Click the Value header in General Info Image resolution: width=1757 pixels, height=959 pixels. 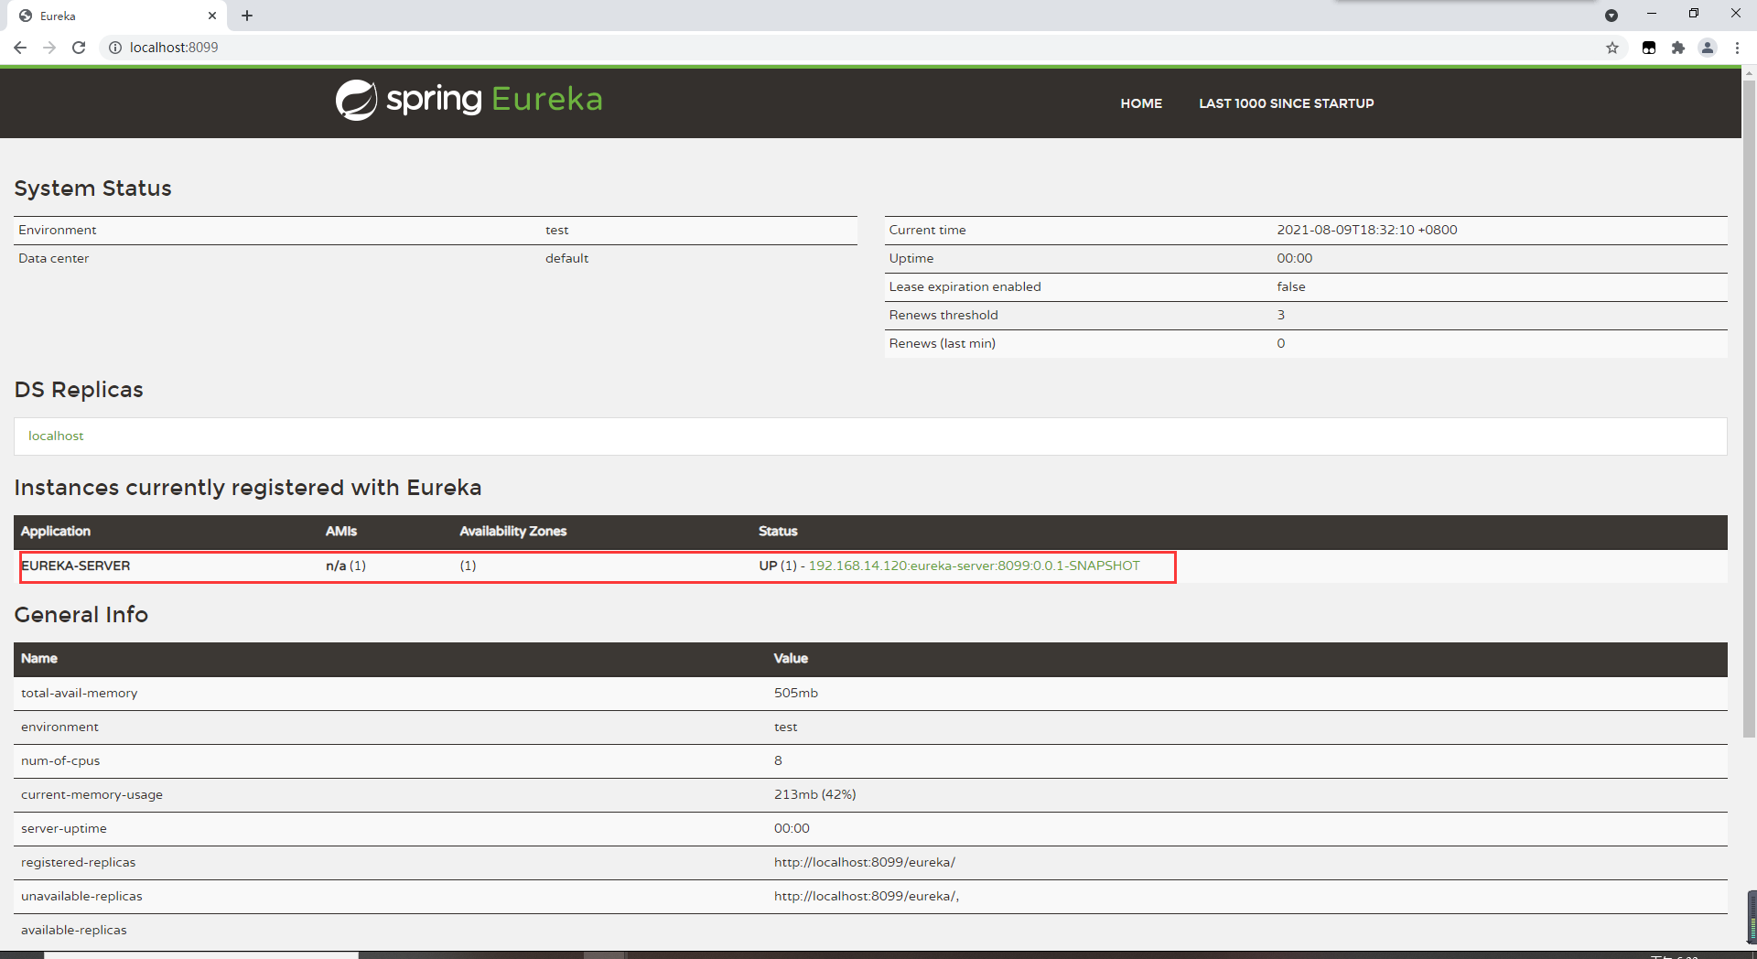click(x=791, y=658)
